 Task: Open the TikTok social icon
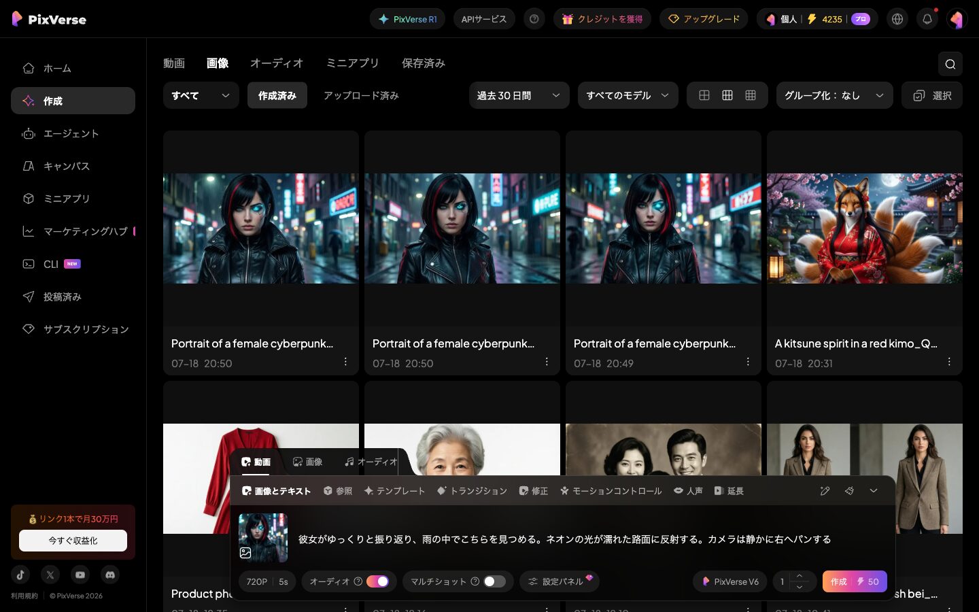pyautogui.click(x=20, y=575)
